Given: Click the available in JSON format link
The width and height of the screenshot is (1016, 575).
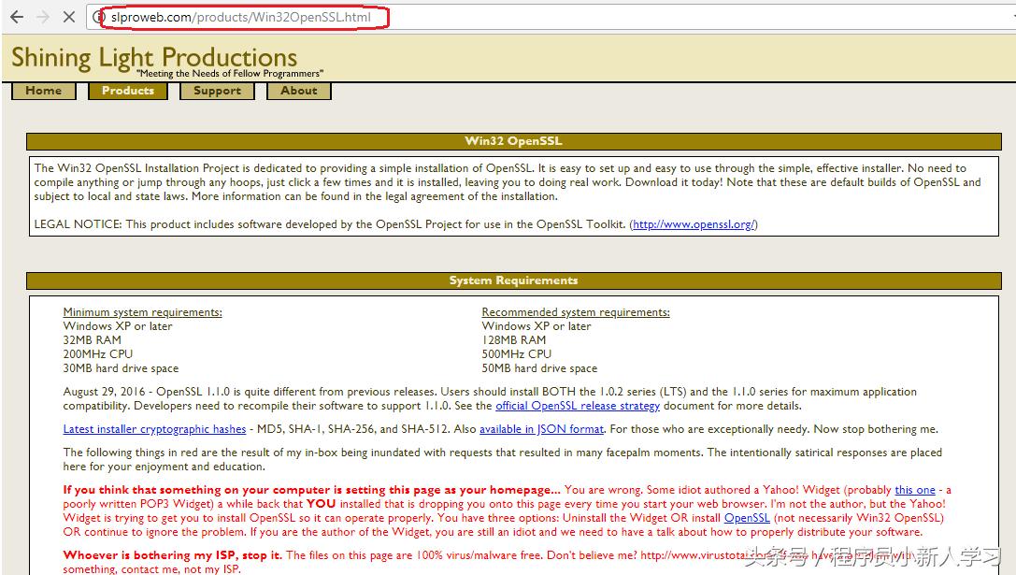Looking at the screenshot, I should coord(541,429).
